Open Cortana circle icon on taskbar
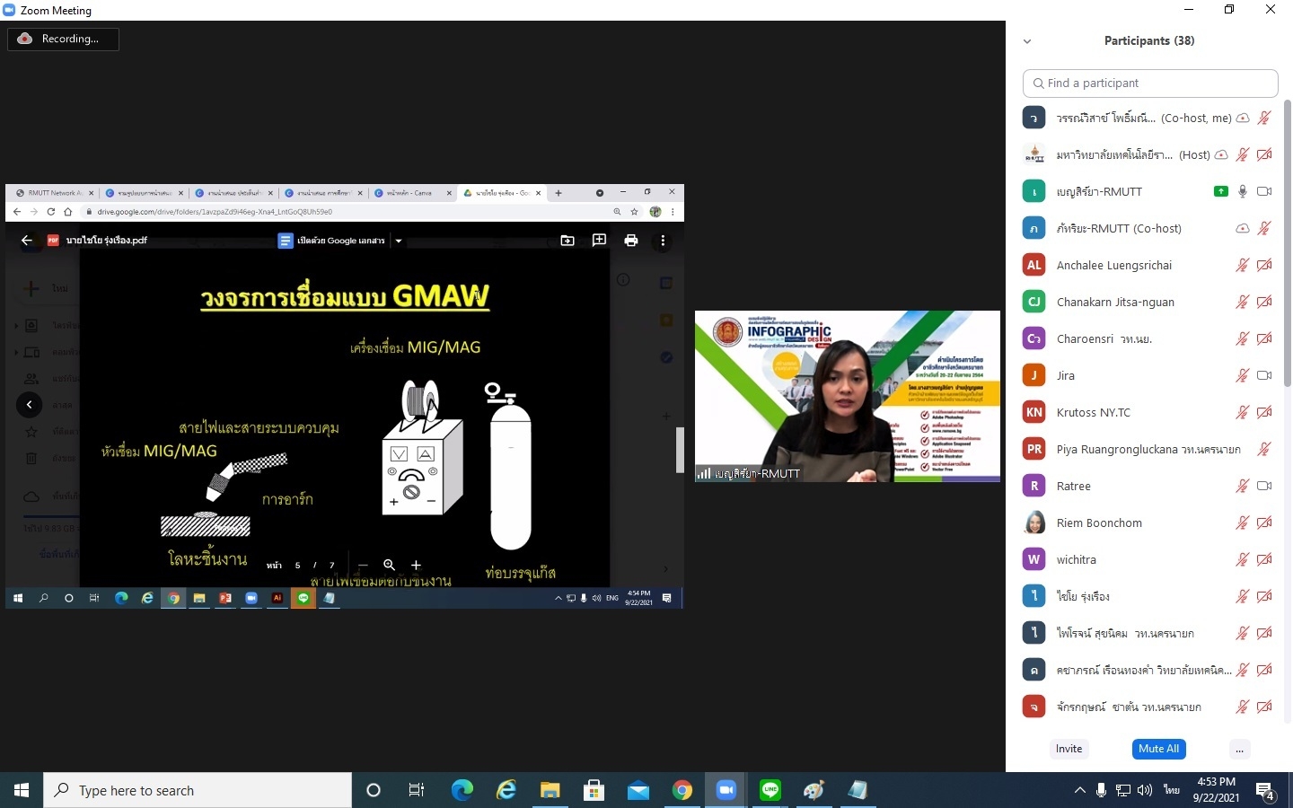 374,790
